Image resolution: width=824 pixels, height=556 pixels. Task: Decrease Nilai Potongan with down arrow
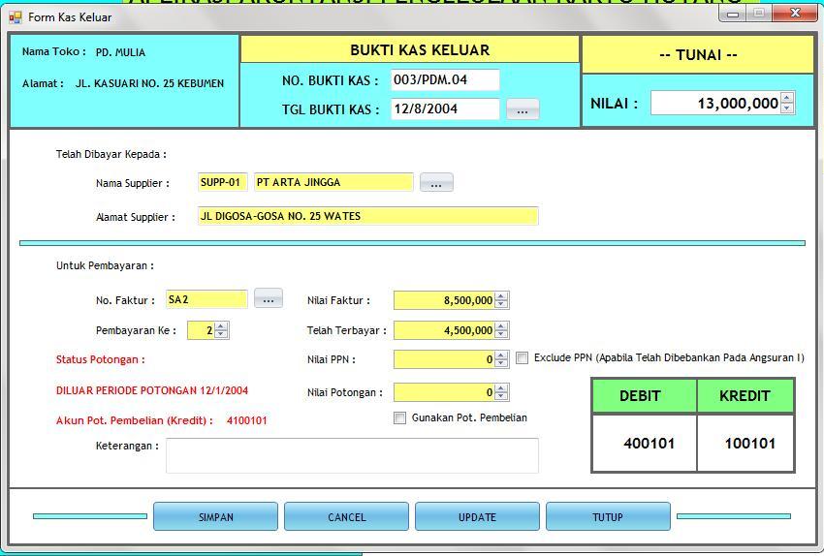pos(501,396)
